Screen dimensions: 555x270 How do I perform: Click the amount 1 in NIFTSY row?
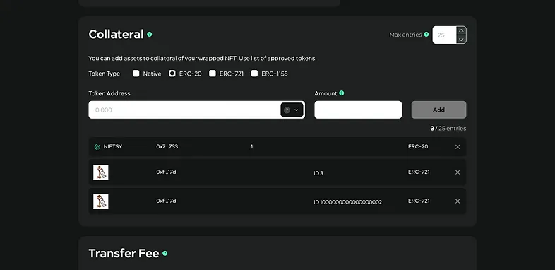coord(251,147)
